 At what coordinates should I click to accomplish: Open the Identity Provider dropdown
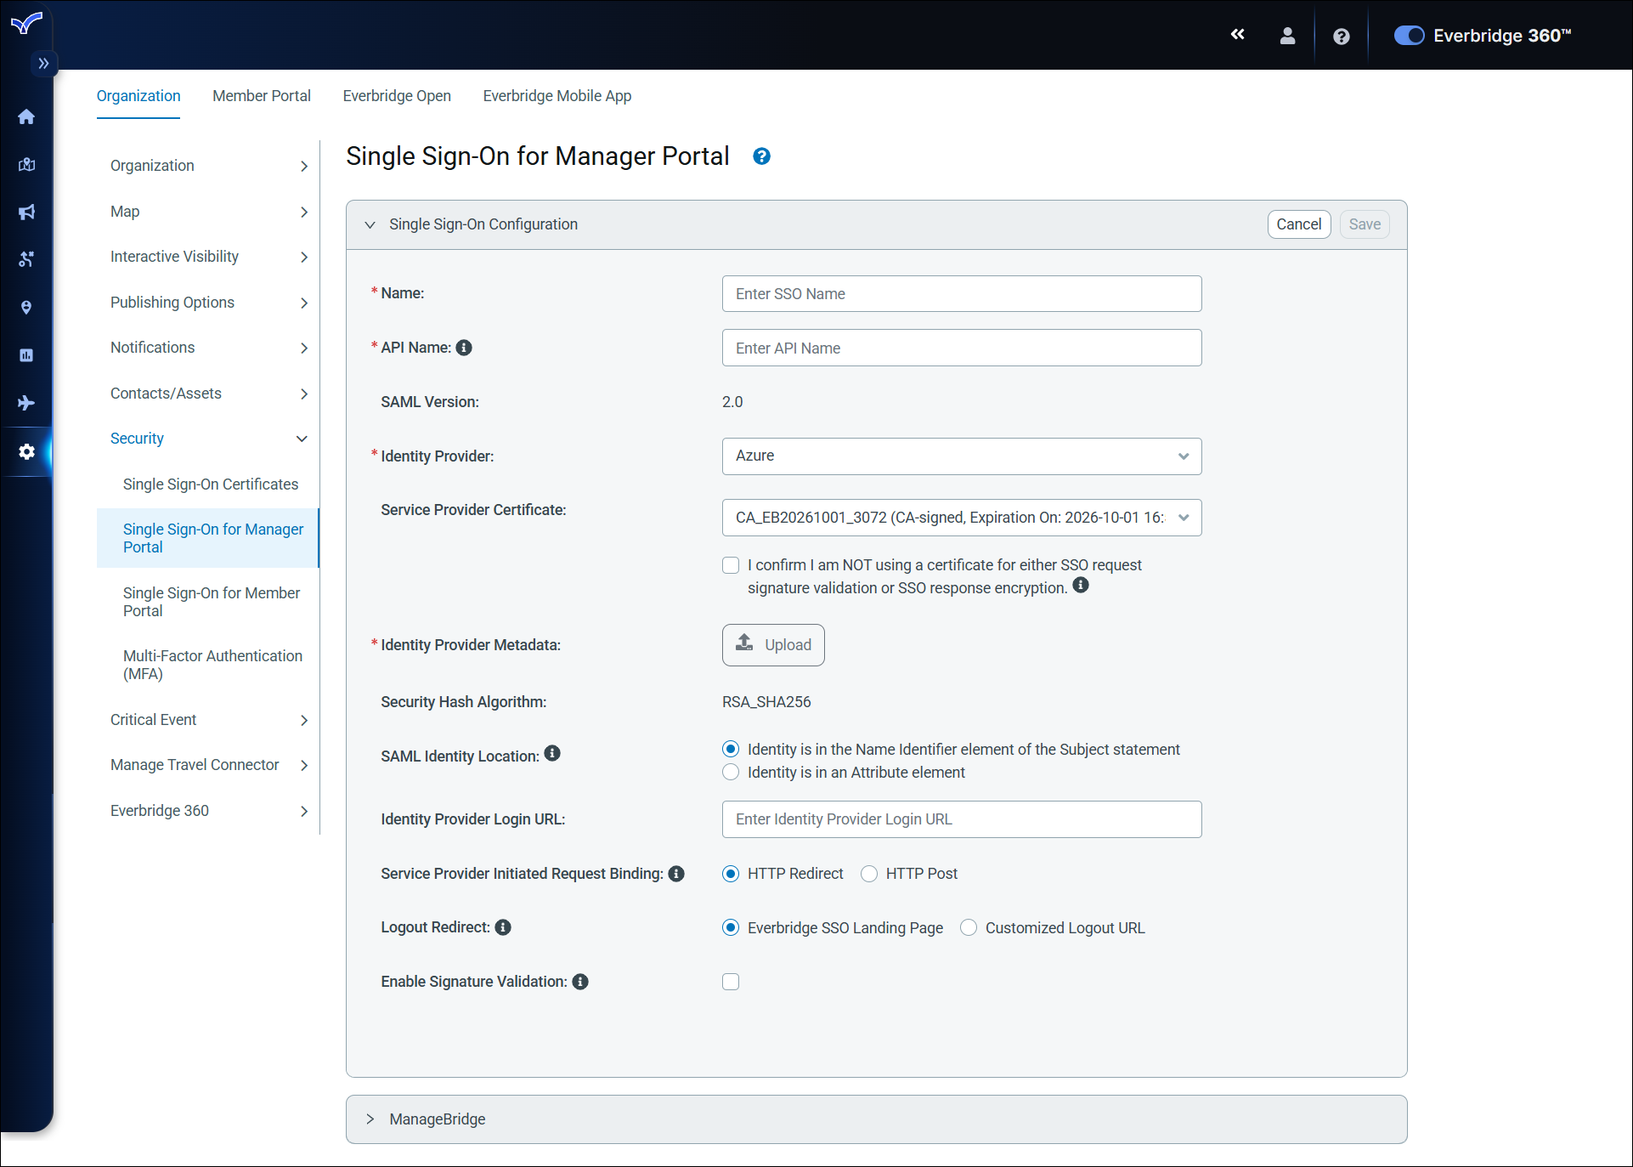pyautogui.click(x=961, y=456)
